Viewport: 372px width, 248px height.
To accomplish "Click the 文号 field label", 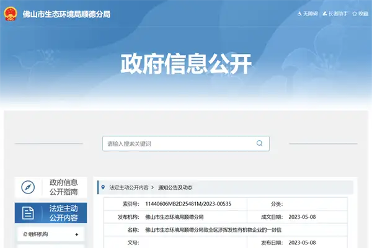I will tap(133, 243).
